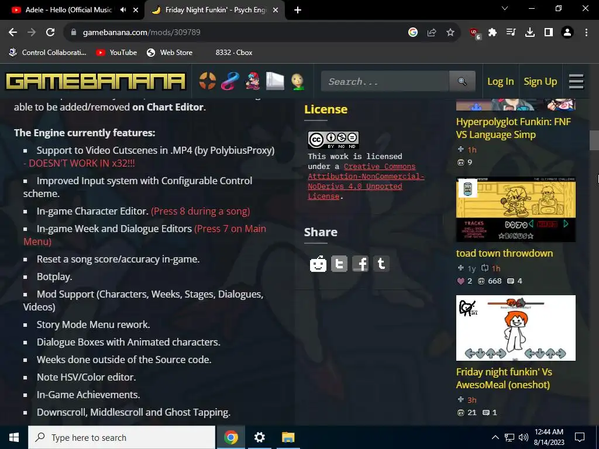Go back to previous page
The width and height of the screenshot is (599, 449).
click(13, 33)
